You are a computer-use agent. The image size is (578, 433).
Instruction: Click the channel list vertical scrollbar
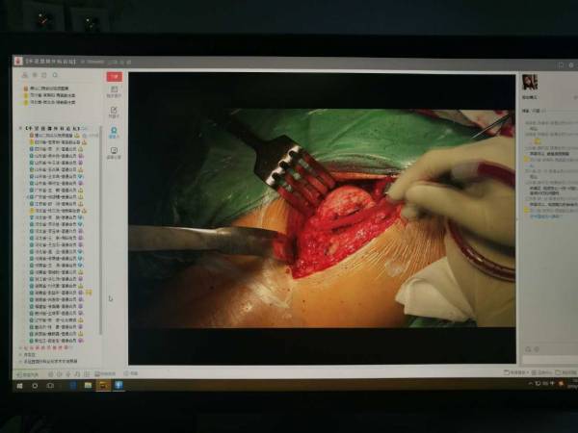click(100, 289)
